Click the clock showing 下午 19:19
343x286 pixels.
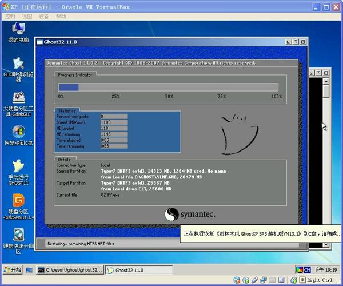pos(325,270)
